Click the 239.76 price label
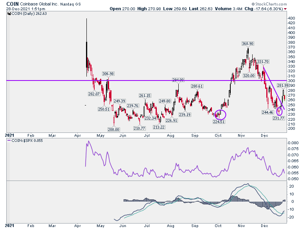305x229 pixels. 133,106
